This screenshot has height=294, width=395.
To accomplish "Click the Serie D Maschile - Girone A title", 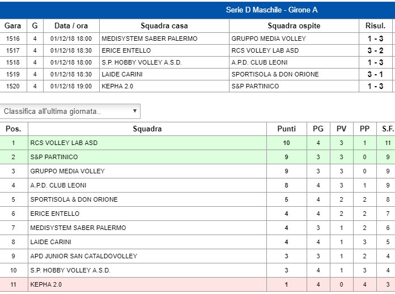I will [271, 10].
